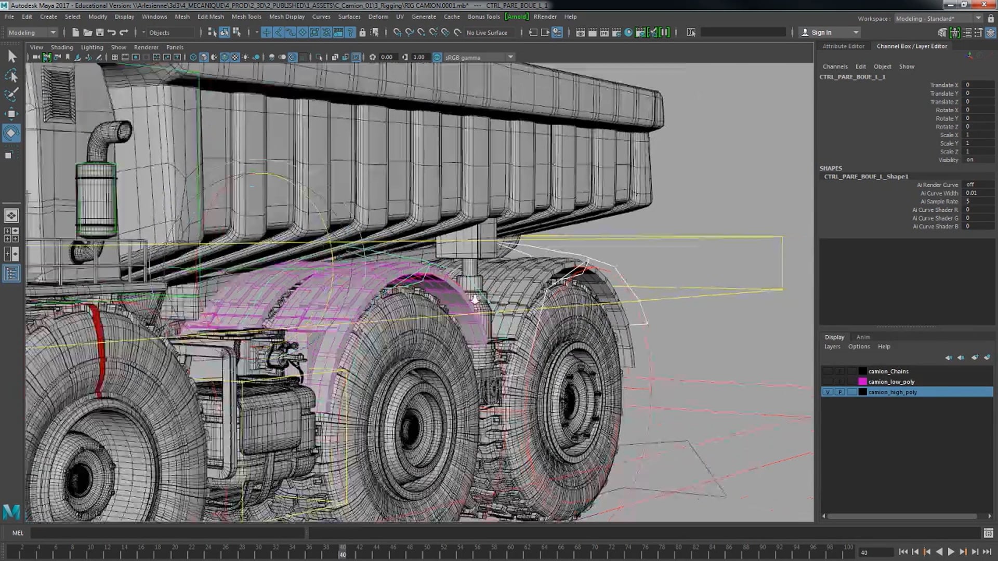Click the magenta camion_low_poly color swatch

(862, 382)
